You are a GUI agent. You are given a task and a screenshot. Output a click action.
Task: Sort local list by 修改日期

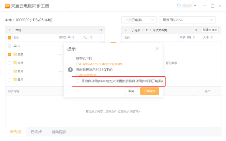[x=73, y=38]
